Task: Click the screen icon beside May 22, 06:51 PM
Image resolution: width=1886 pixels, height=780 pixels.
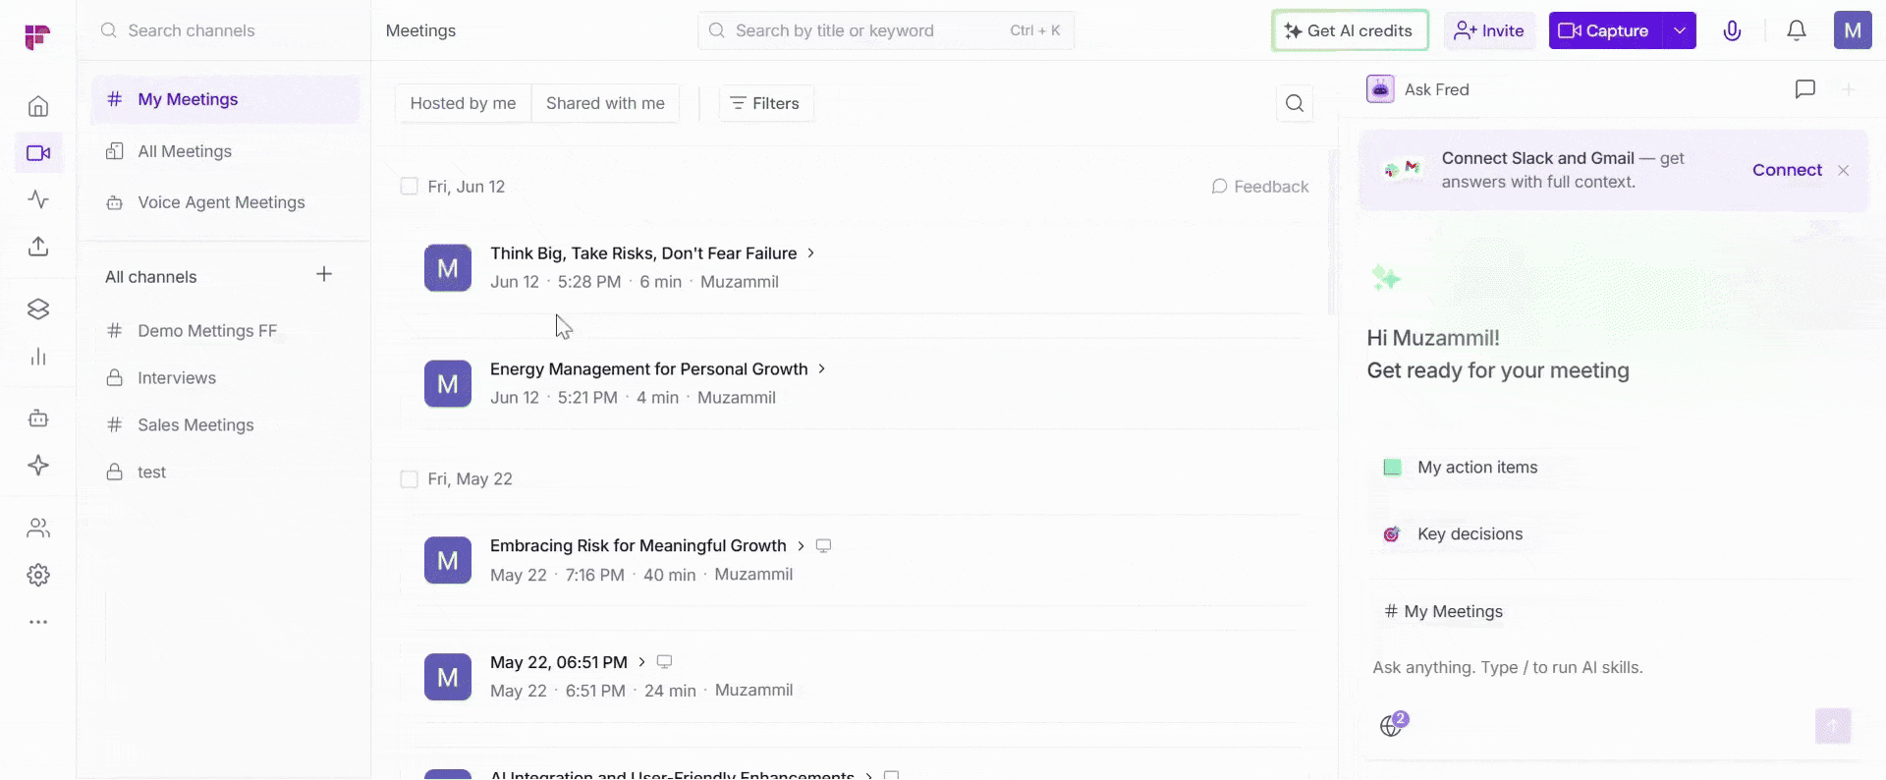Action: pyautogui.click(x=664, y=662)
